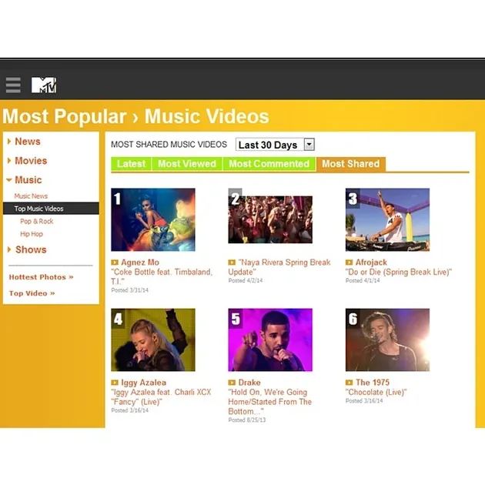Click "MOST SHARED MUSIC VIDEOS" heading text
Image resolution: width=485 pixels, height=485 pixels.
[x=169, y=145]
